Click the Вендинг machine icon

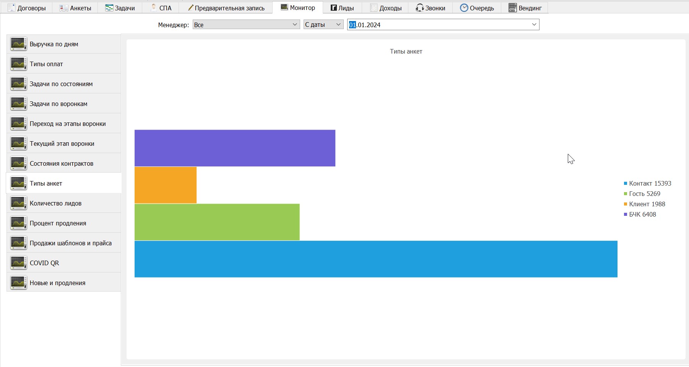click(x=512, y=8)
